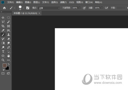Click the Photoshop logo icon
Image resolution: width=128 pixels, height=90 pixels.
click(3, 2)
